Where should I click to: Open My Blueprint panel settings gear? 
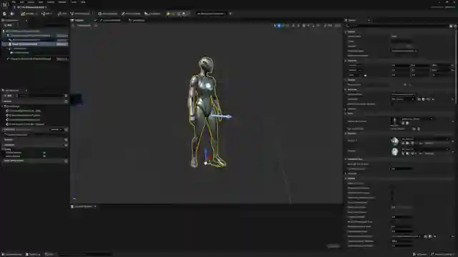pos(66,96)
